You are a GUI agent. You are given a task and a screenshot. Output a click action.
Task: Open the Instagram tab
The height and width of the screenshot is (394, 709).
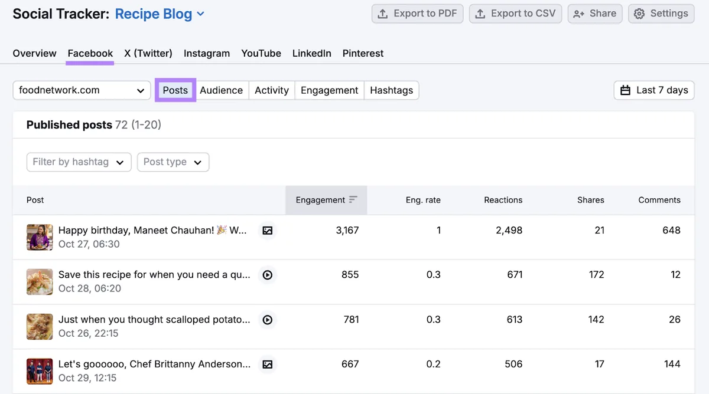[x=207, y=53]
